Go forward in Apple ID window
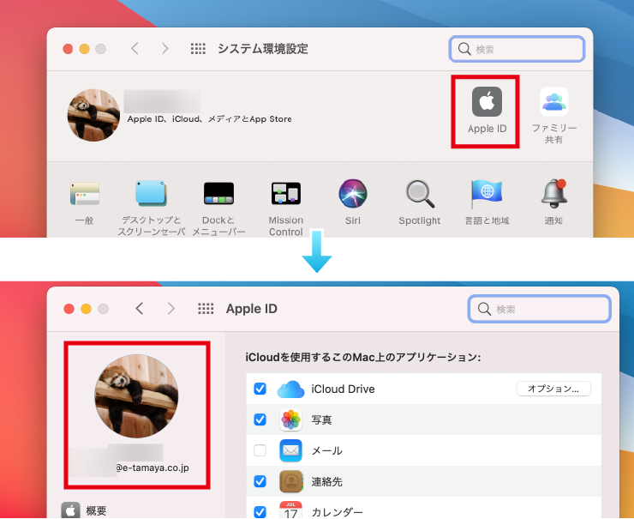The width and height of the screenshot is (634, 519). pos(171,309)
